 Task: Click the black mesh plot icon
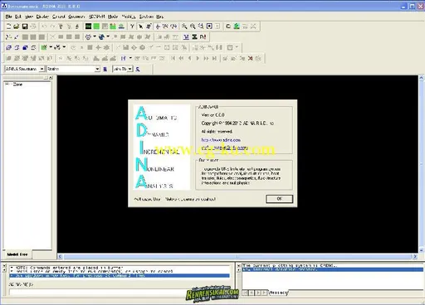pos(88,27)
